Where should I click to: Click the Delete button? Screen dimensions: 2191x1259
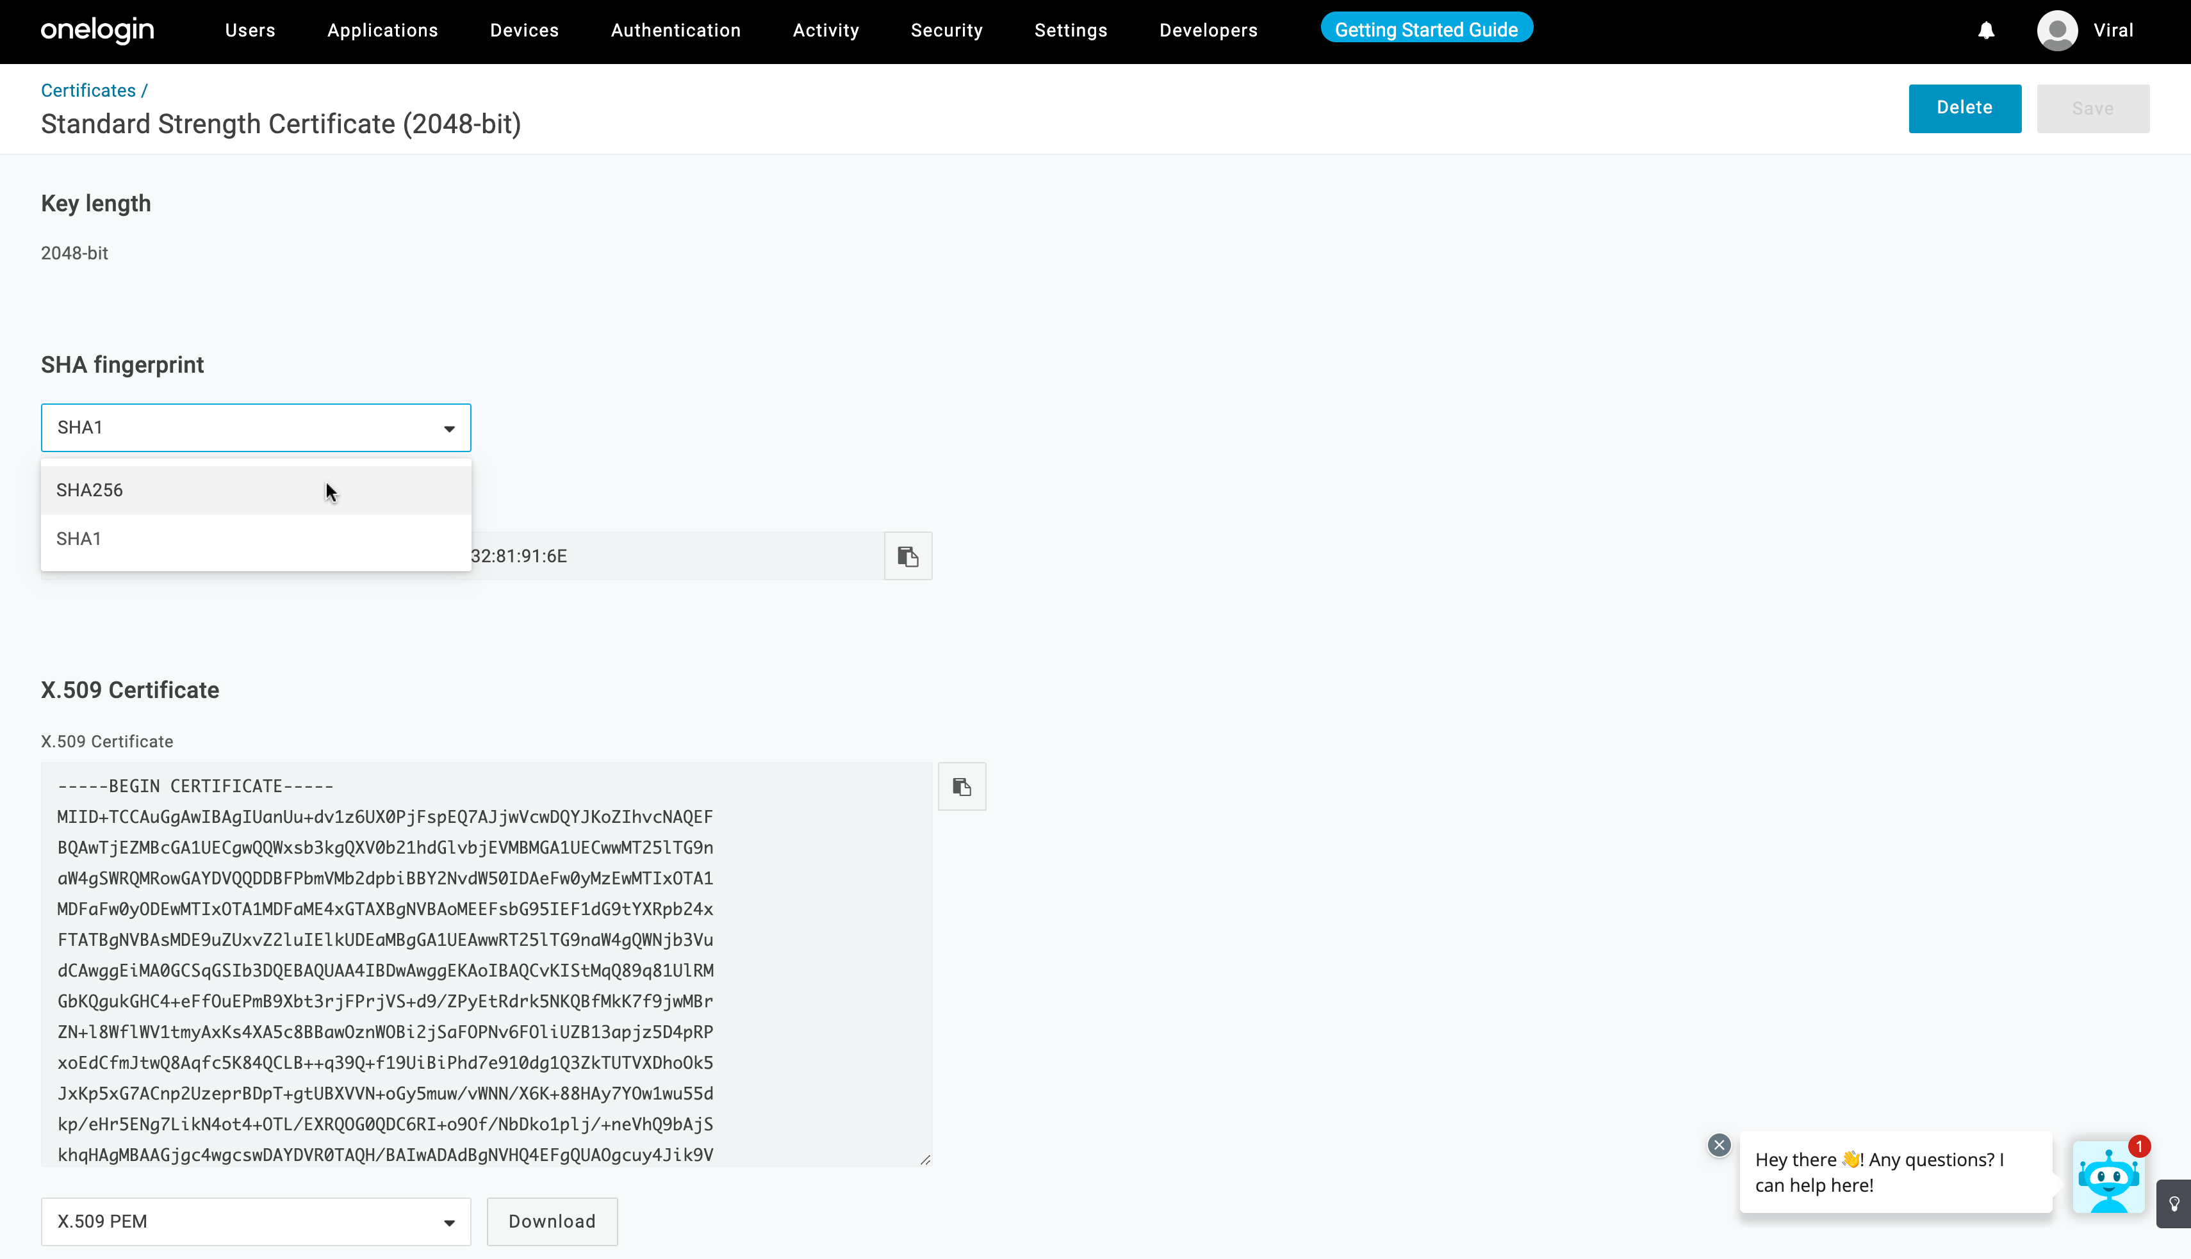coord(1964,108)
